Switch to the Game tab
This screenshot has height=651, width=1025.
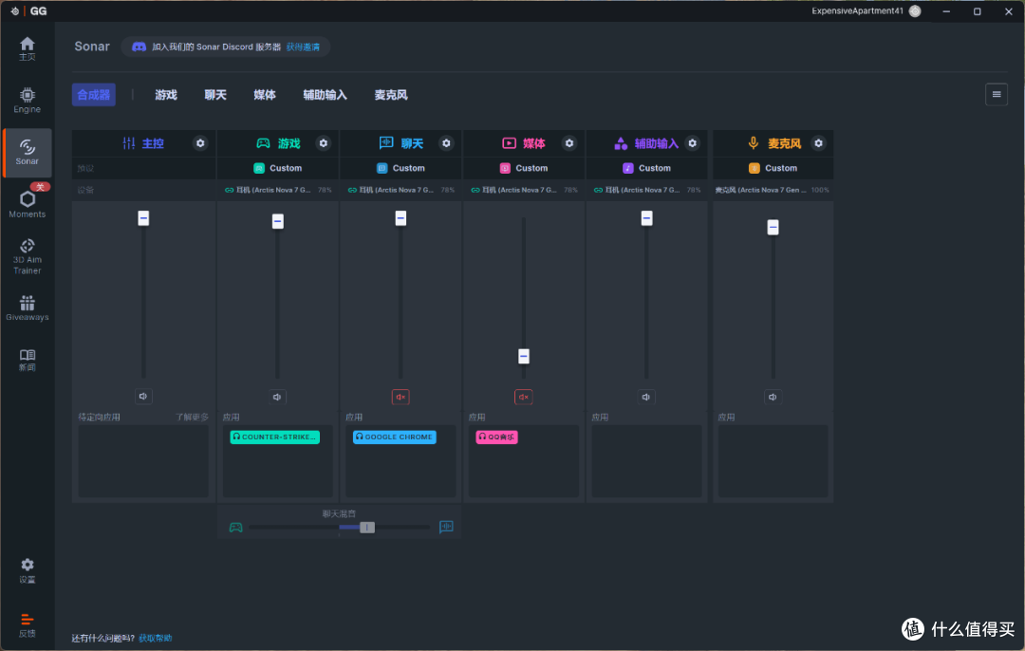point(166,95)
